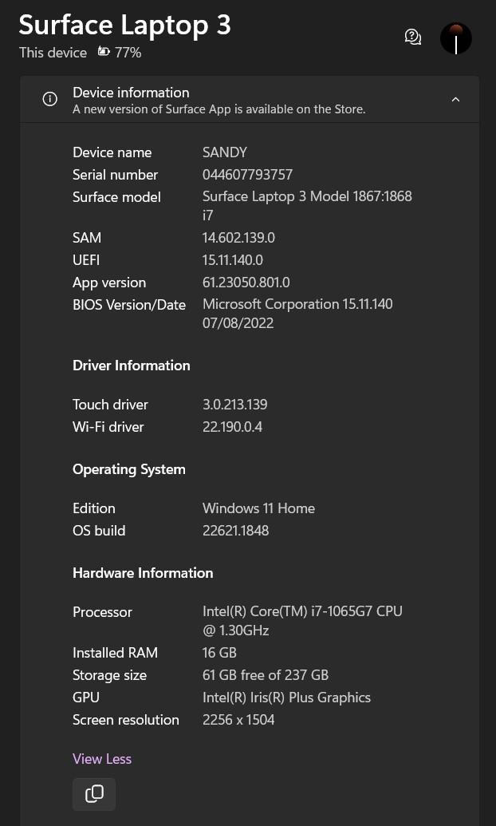
Task: Click the Storage size 61 GB free value
Action: [x=266, y=675]
